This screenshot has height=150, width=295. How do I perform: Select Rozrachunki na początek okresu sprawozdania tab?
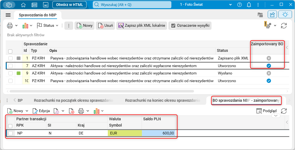(x=74, y=100)
